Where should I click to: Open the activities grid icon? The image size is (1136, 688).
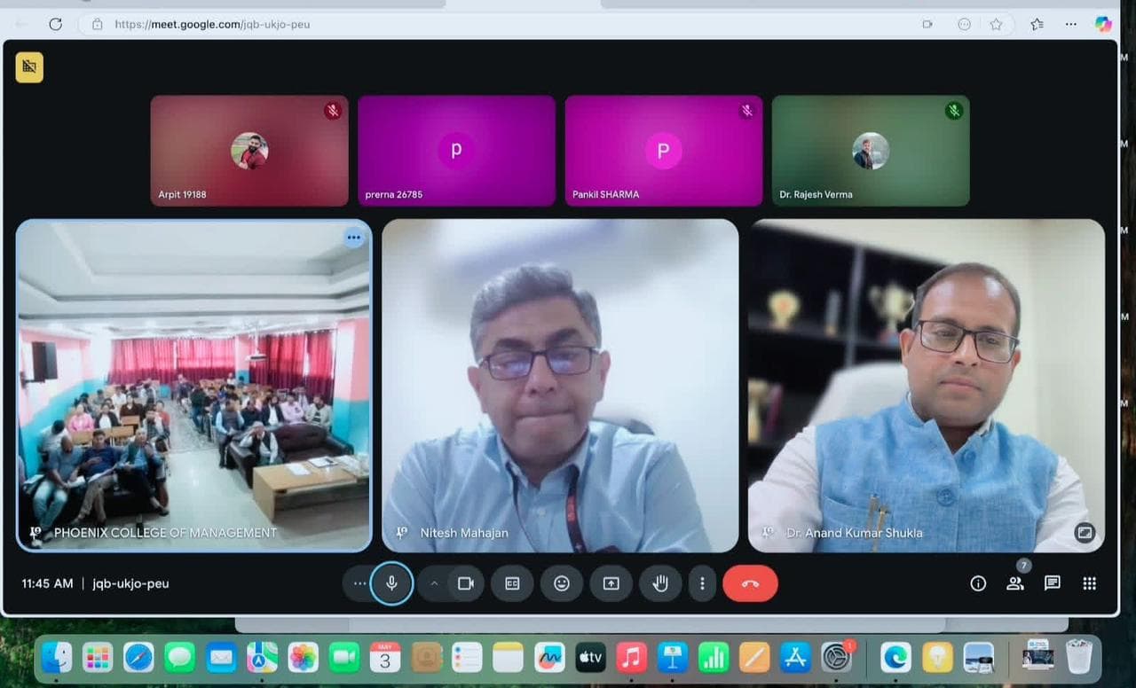[x=1090, y=583]
